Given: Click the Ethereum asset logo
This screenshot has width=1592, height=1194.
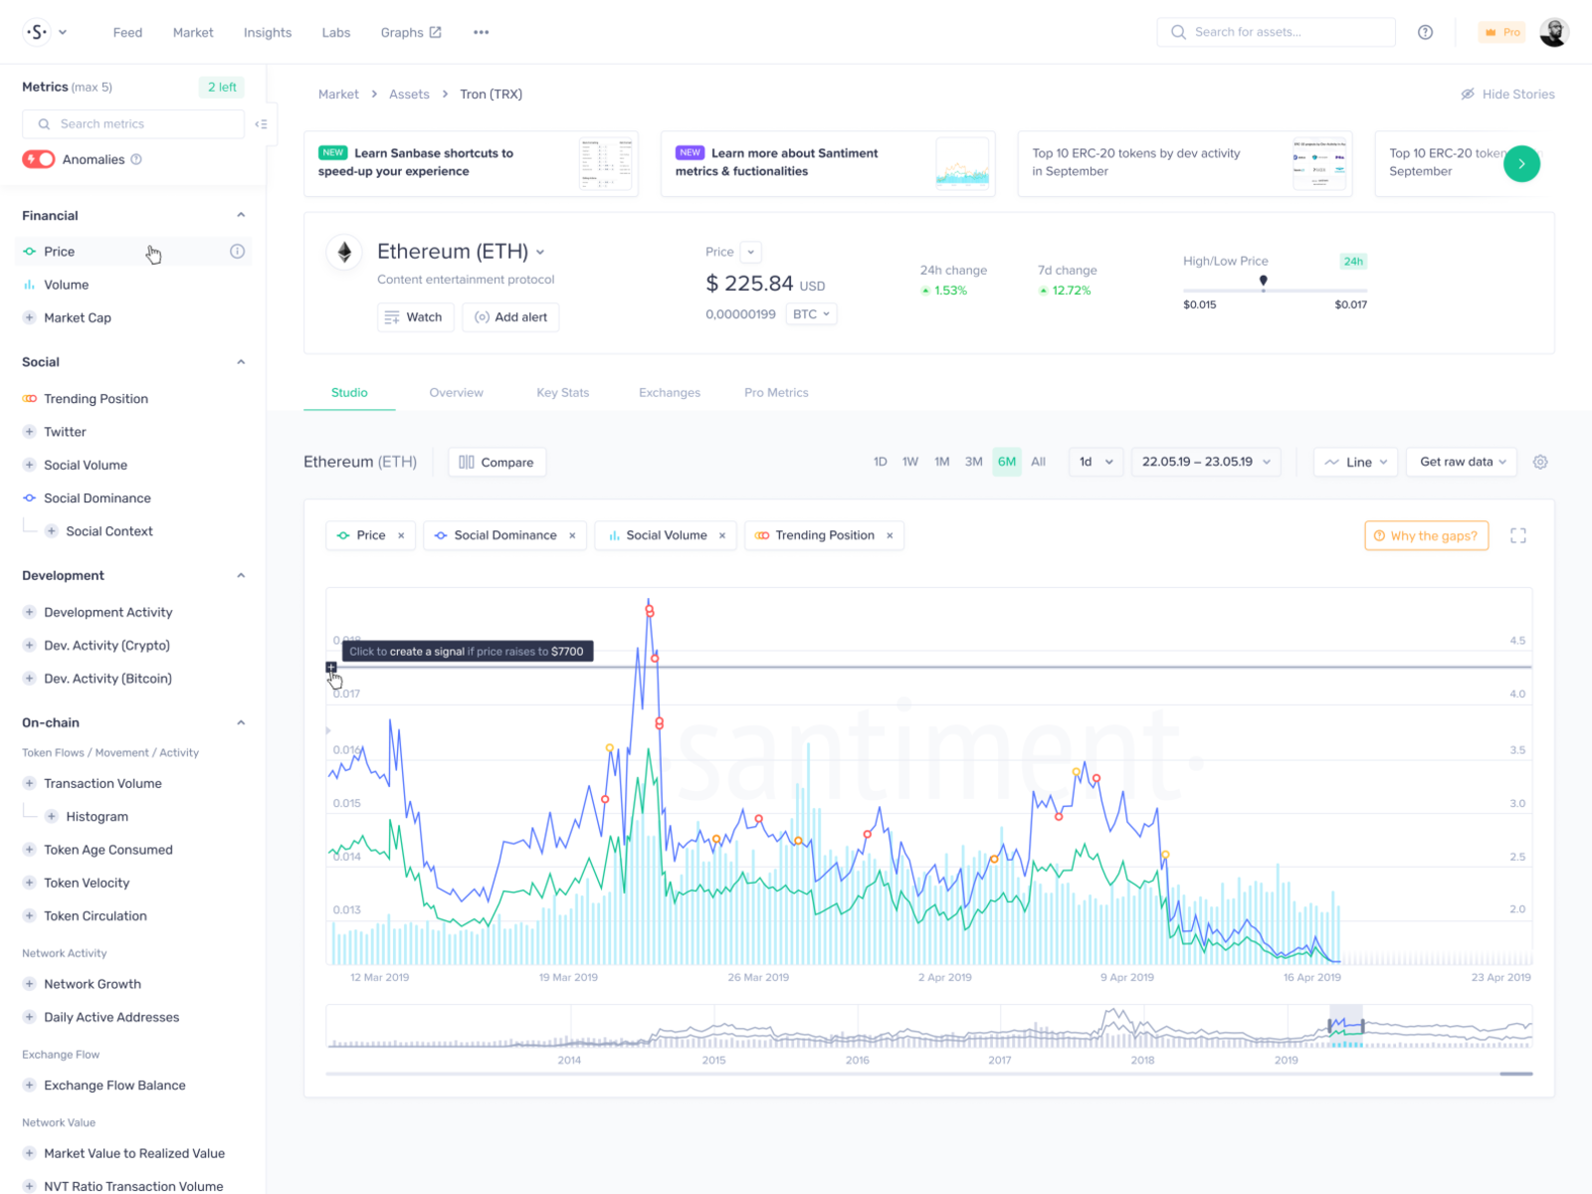Looking at the screenshot, I should [344, 252].
